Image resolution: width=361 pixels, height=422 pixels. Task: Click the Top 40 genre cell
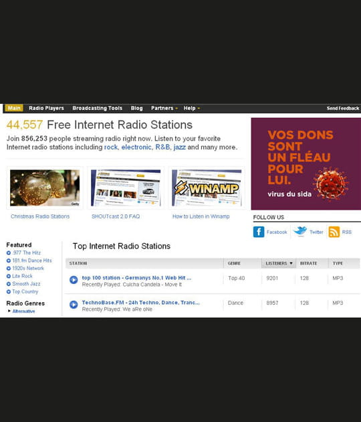click(237, 278)
